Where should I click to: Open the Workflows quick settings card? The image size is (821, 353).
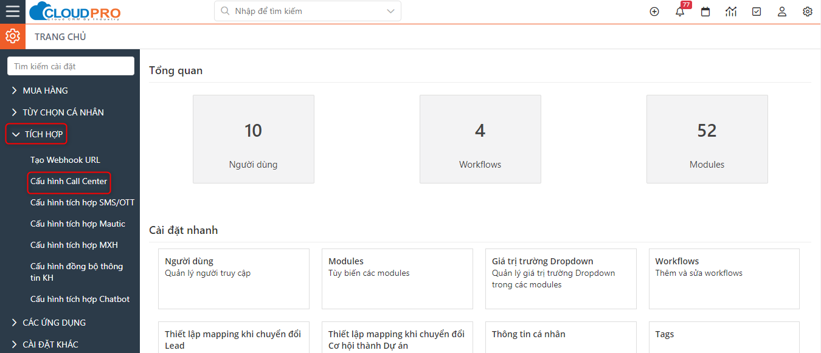tap(724, 278)
